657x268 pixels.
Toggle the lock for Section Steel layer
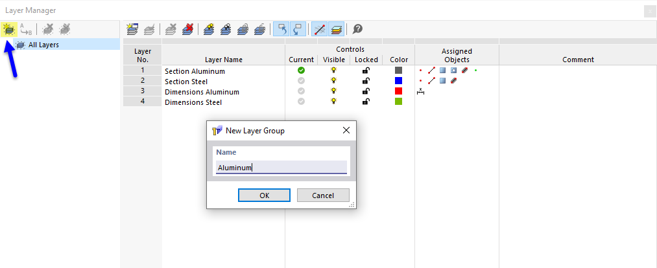pos(366,81)
